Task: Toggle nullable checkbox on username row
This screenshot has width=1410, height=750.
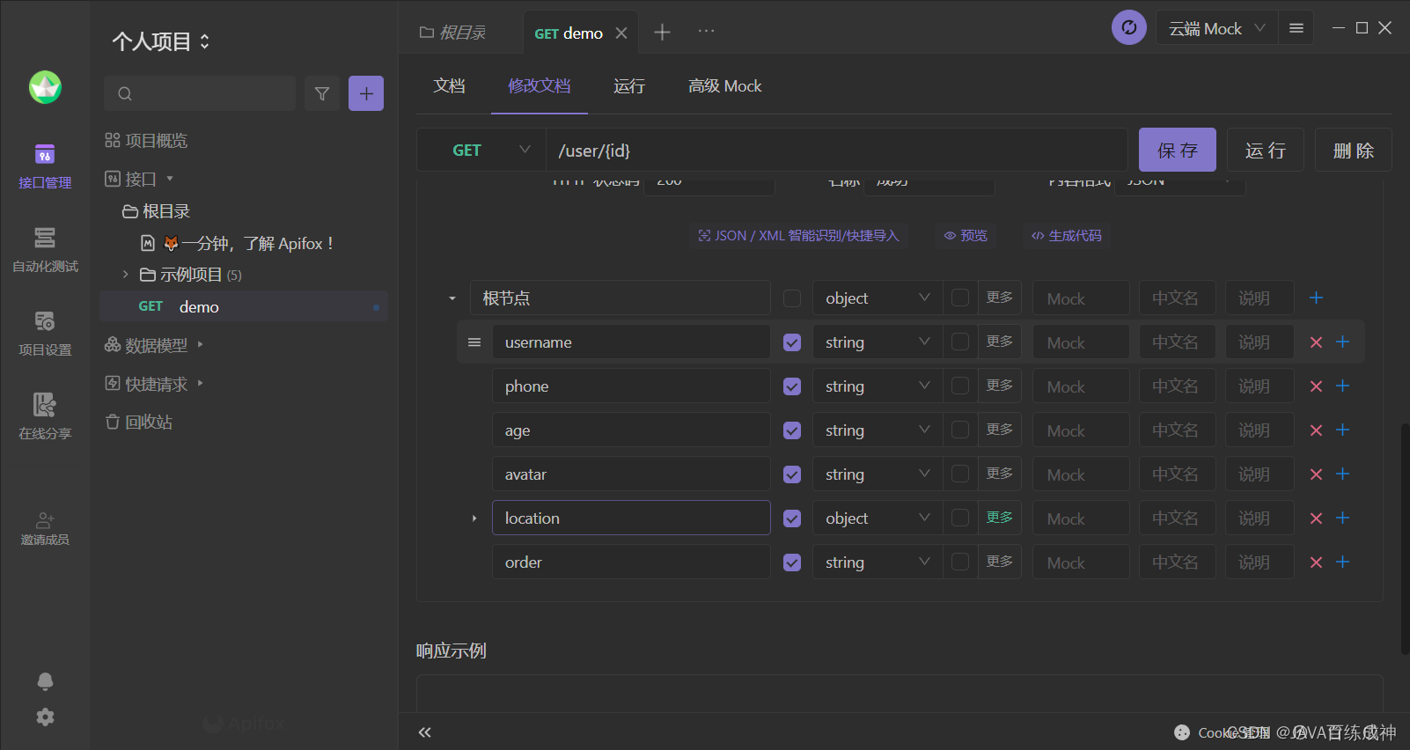Action: coord(960,342)
